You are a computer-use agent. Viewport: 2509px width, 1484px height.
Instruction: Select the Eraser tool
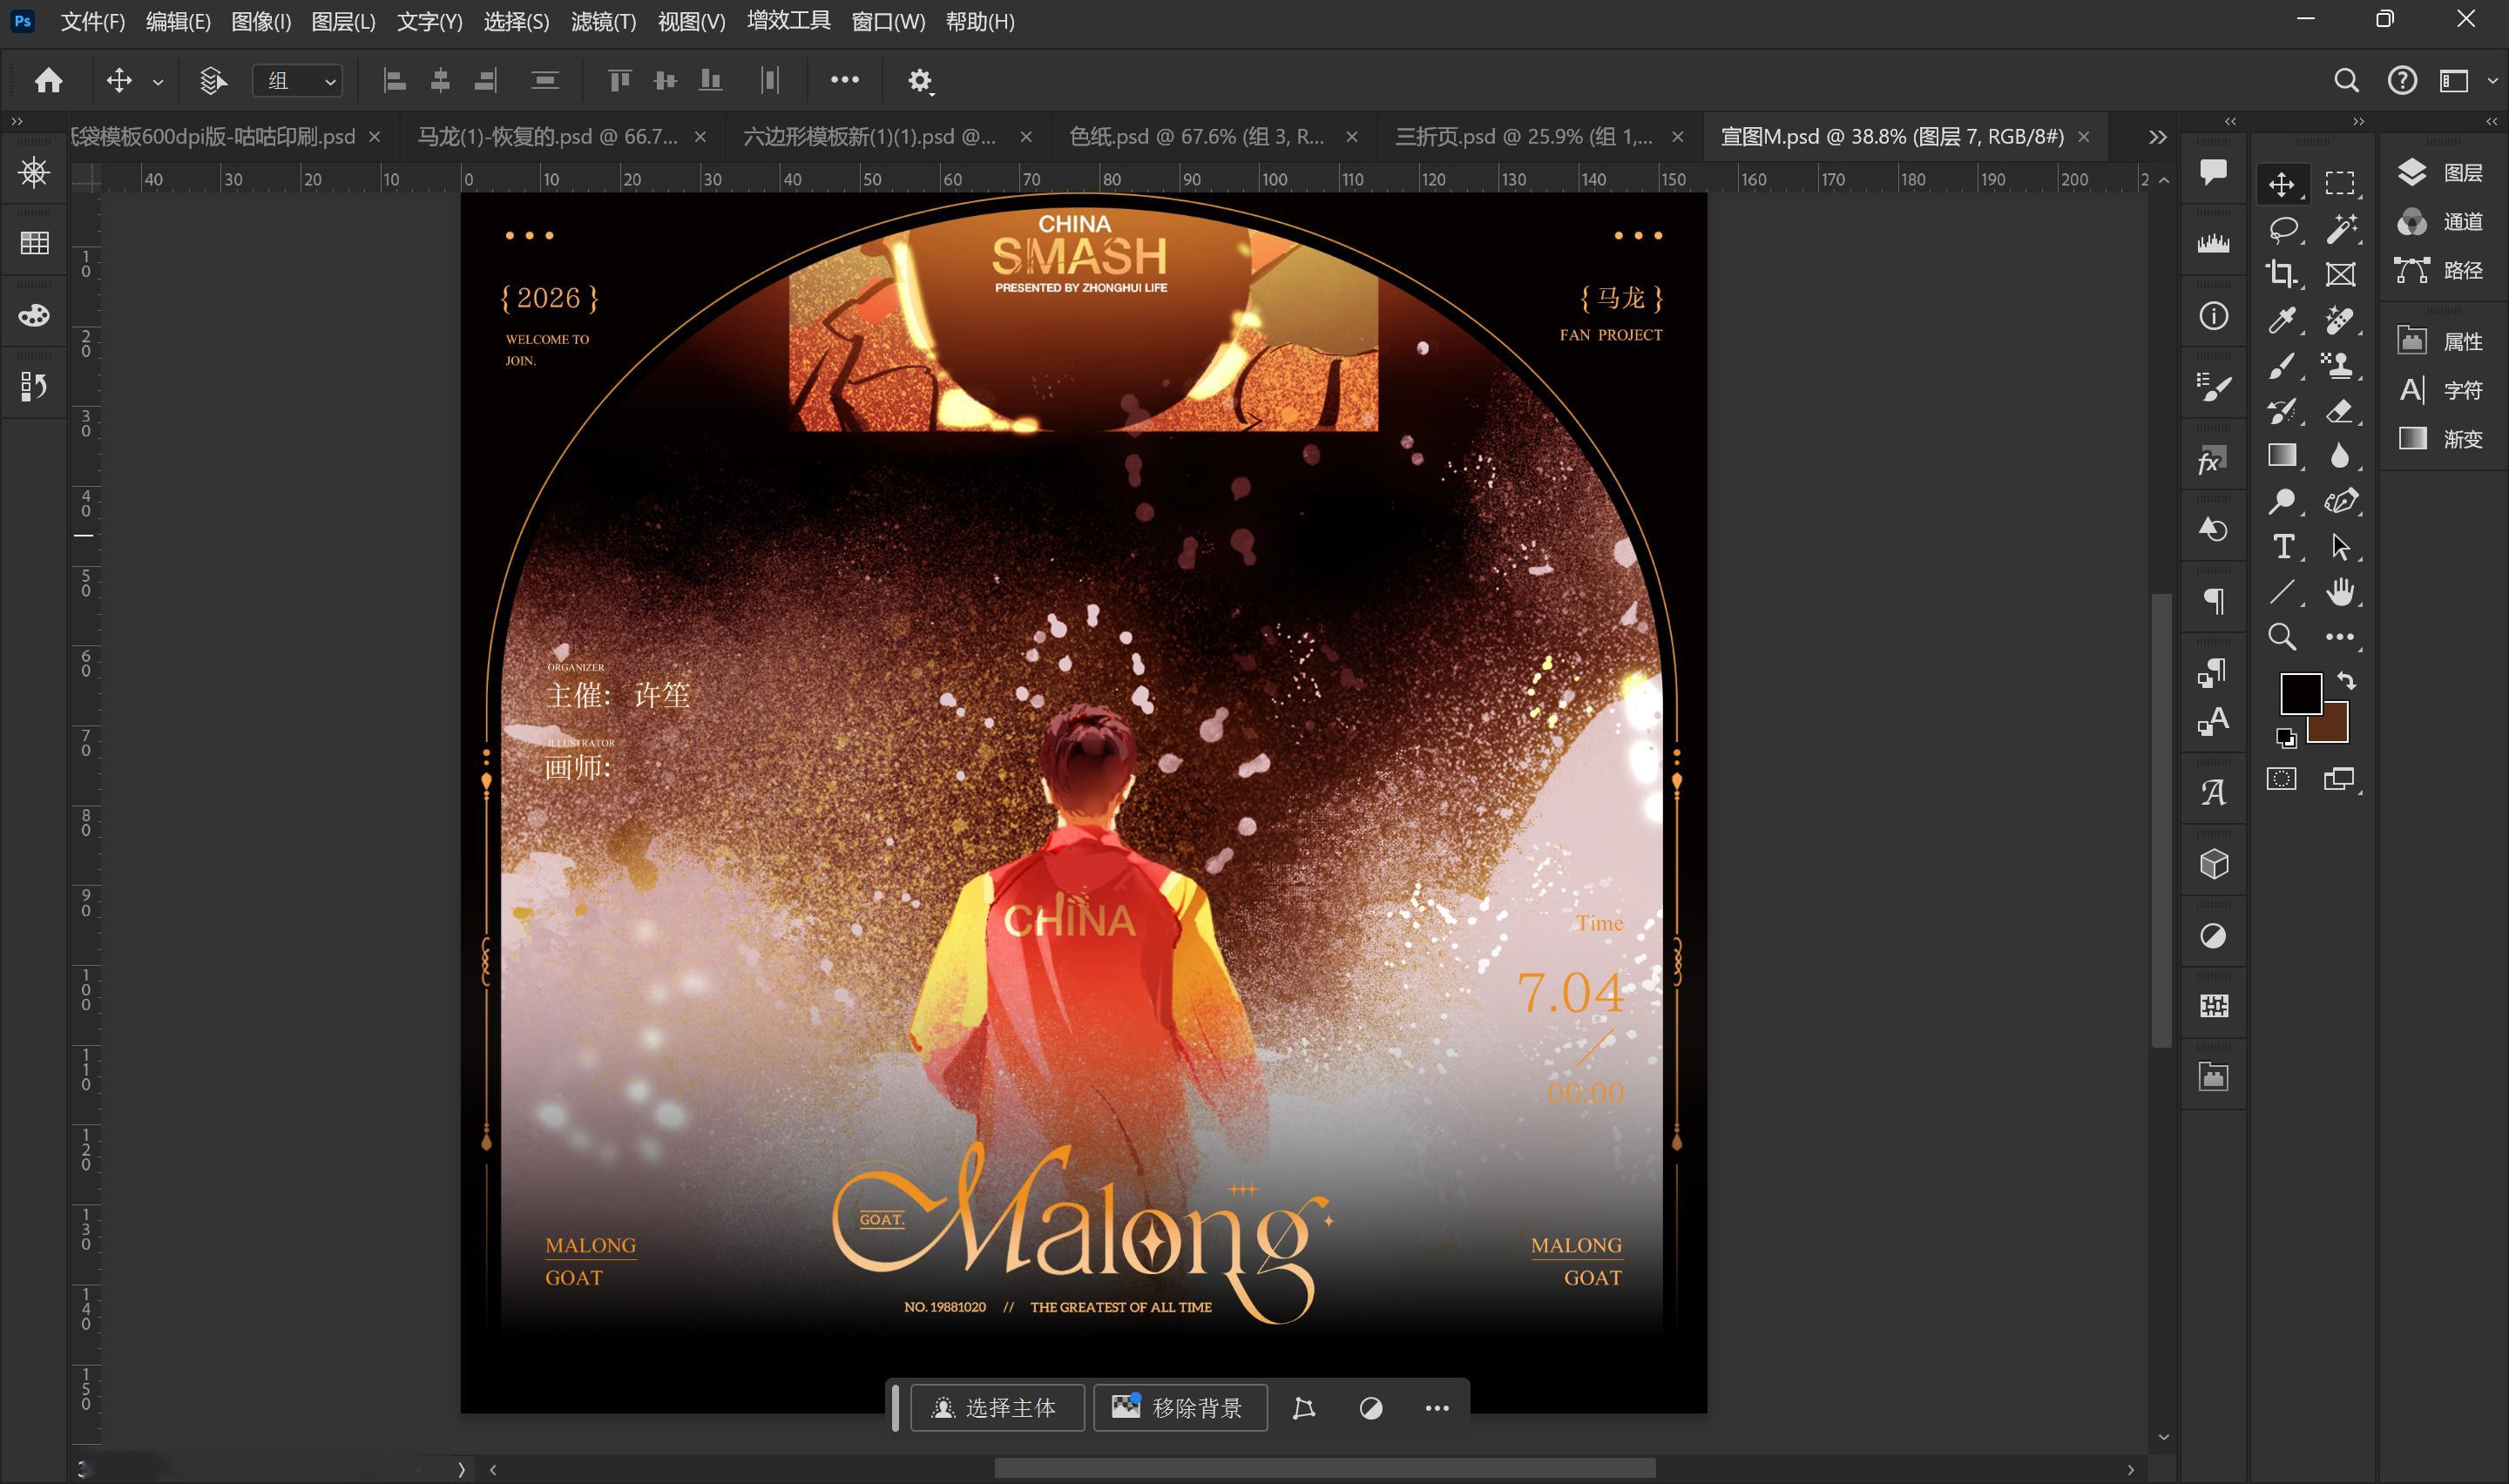pos(2339,410)
